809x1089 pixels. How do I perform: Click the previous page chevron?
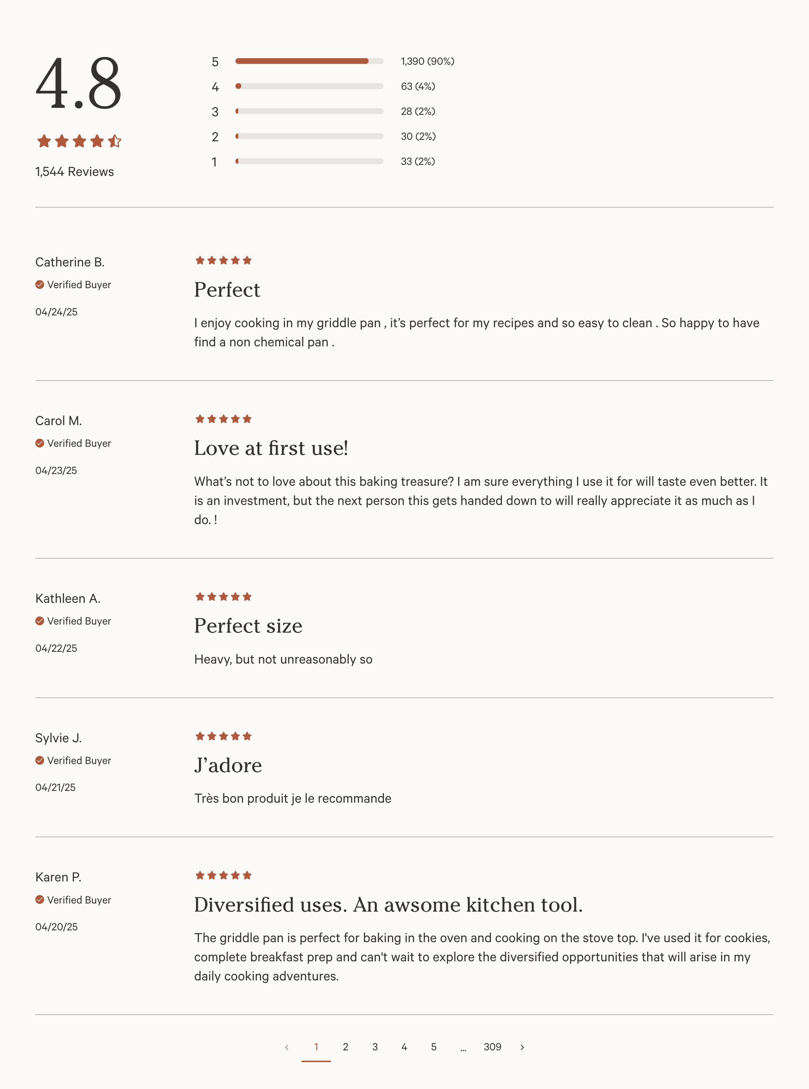(x=287, y=1047)
